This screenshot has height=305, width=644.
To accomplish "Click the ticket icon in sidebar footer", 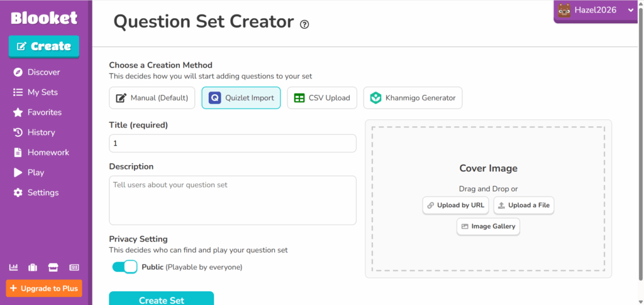I will point(74,267).
